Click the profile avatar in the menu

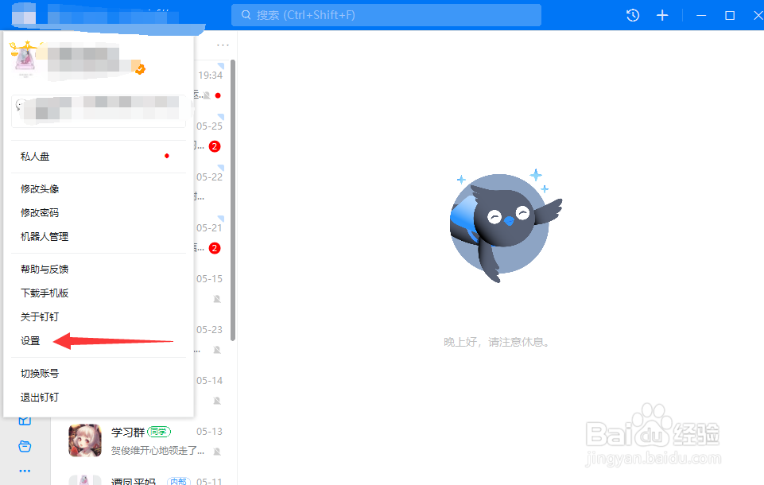tap(25, 60)
